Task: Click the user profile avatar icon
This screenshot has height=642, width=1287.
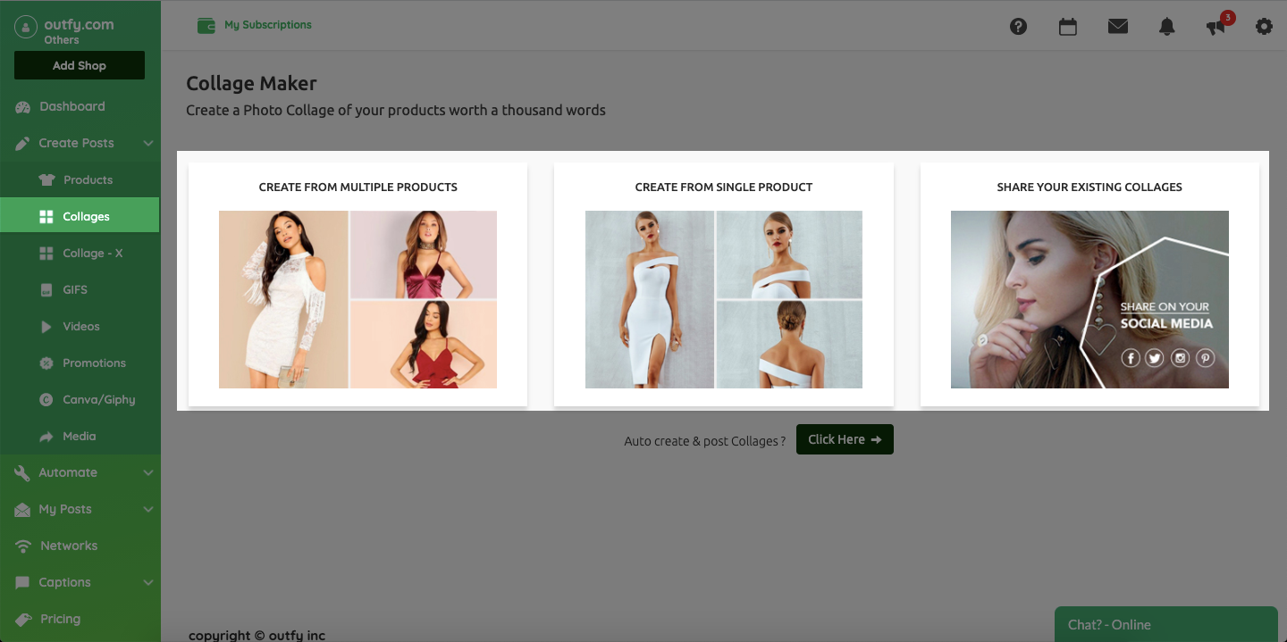Action: [26, 27]
